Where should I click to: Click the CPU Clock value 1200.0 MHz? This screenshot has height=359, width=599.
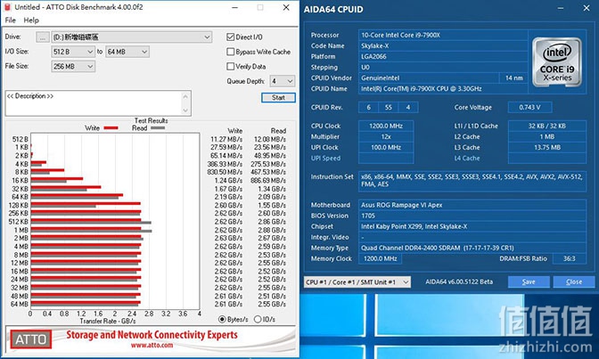[x=386, y=126]
